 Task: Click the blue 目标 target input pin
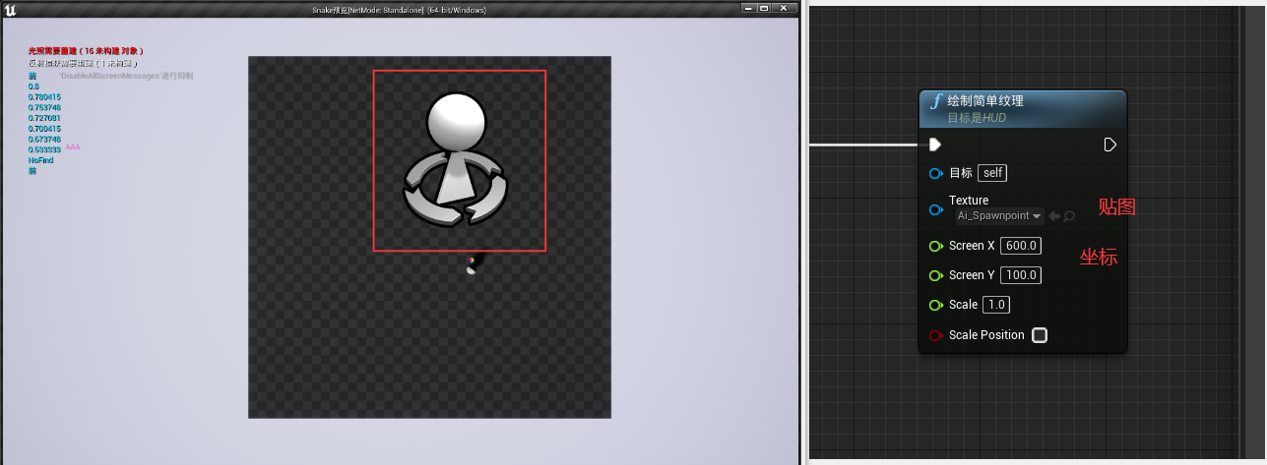(x=935, y=174)
